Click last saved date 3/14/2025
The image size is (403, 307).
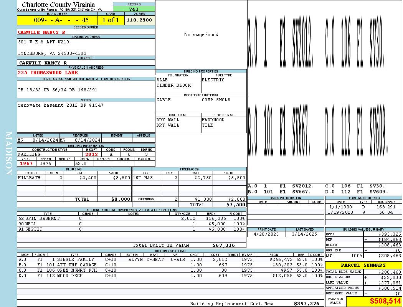304,234
